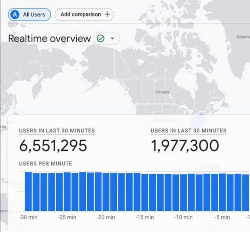Select the bar at -20 min
The width and height of the screenshot is (250, 232).
[x=106, y=192]
